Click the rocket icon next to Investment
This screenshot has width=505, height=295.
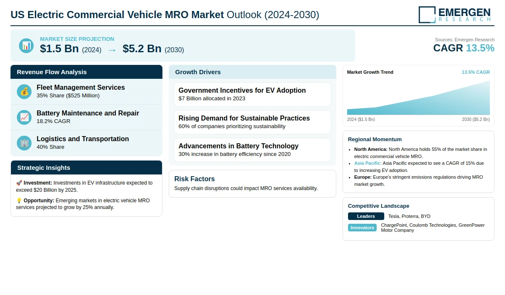click(x=19, y=183)
